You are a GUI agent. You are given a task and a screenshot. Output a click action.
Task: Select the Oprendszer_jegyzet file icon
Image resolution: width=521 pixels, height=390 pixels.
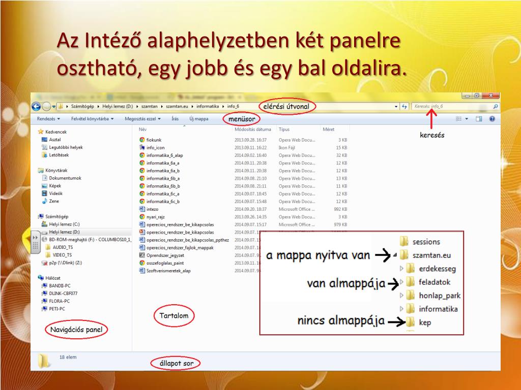point(142,255)
